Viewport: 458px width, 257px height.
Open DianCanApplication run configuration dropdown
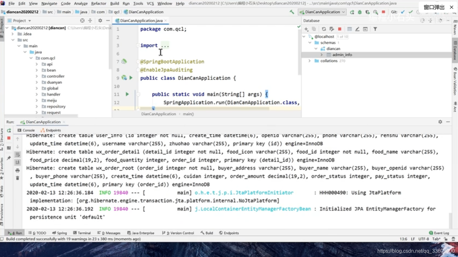click(x=322, y=12)
